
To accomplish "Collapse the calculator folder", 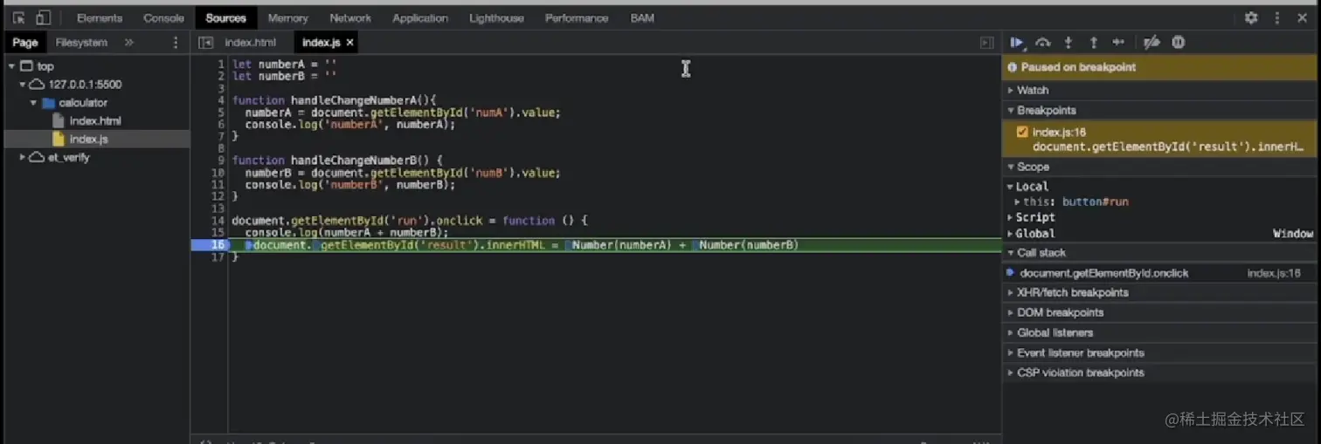I will coord(34,103).
